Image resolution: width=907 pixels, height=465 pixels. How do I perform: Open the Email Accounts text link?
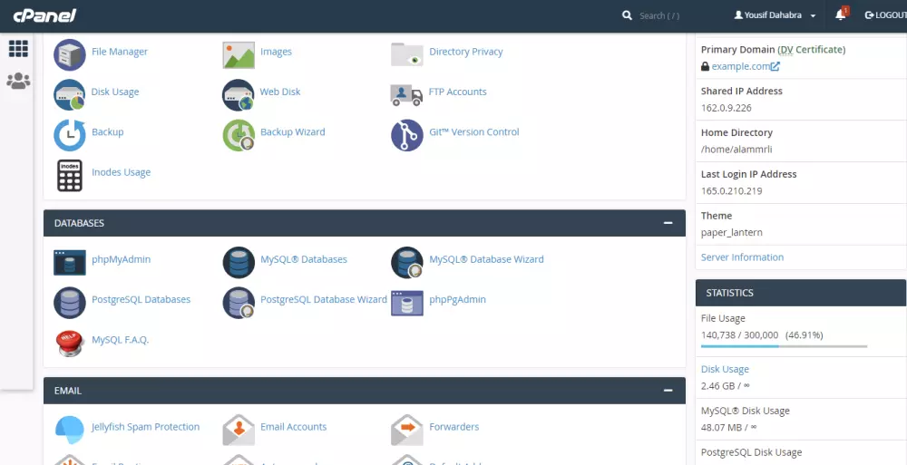293,427
